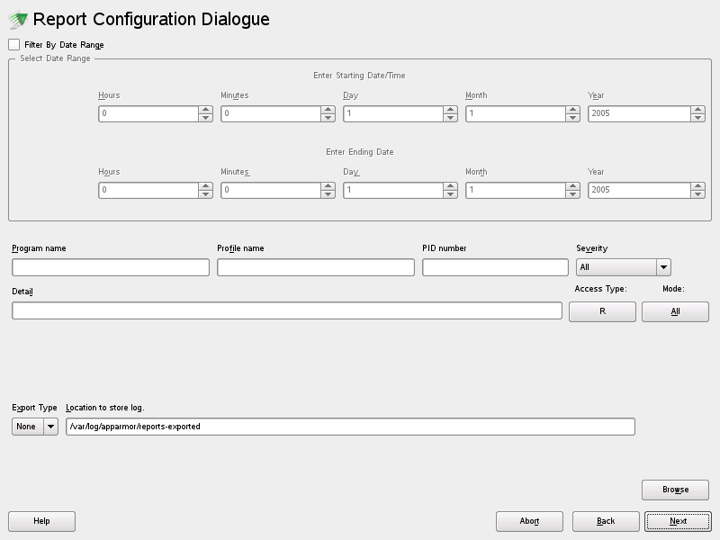
Task: Increment the ending Year spinner
Action: pos(697,186)
